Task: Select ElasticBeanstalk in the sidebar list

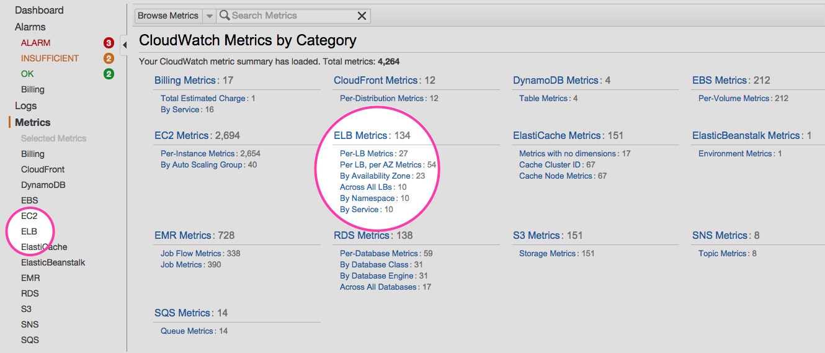Action: click(53, 262)
